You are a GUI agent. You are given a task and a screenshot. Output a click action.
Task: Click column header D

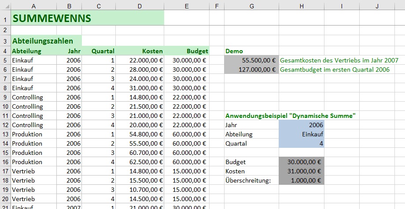pos(140,6)
